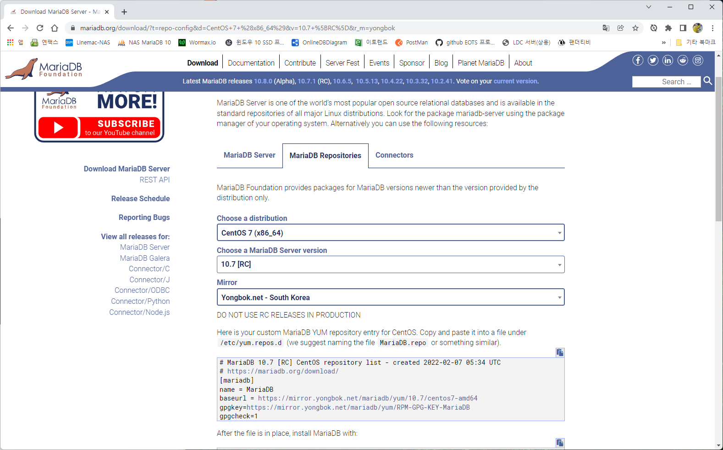Open the Release Schedule link
Screen dimensions: 723x450
140,199
